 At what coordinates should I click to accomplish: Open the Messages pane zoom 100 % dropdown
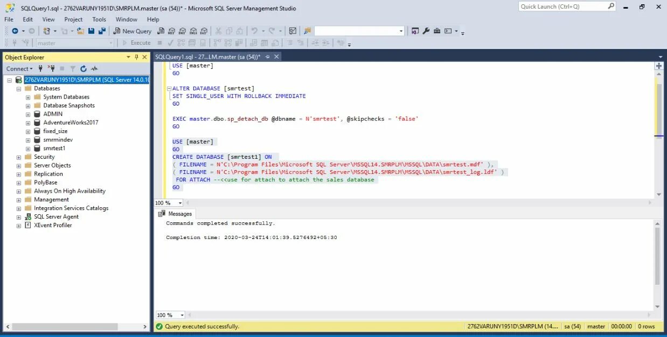click(x=182, y=315)
